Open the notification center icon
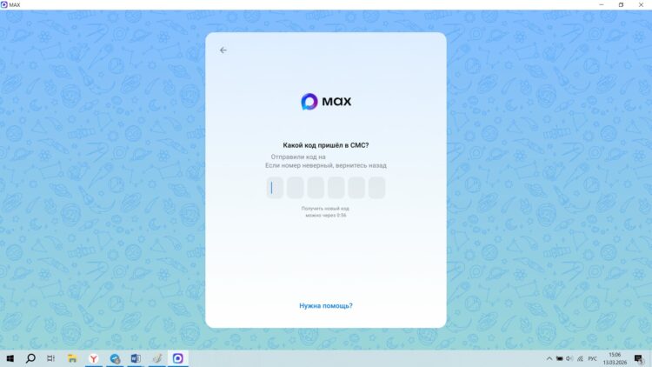This screenshot has width=652, height=367. coord(641,358)
